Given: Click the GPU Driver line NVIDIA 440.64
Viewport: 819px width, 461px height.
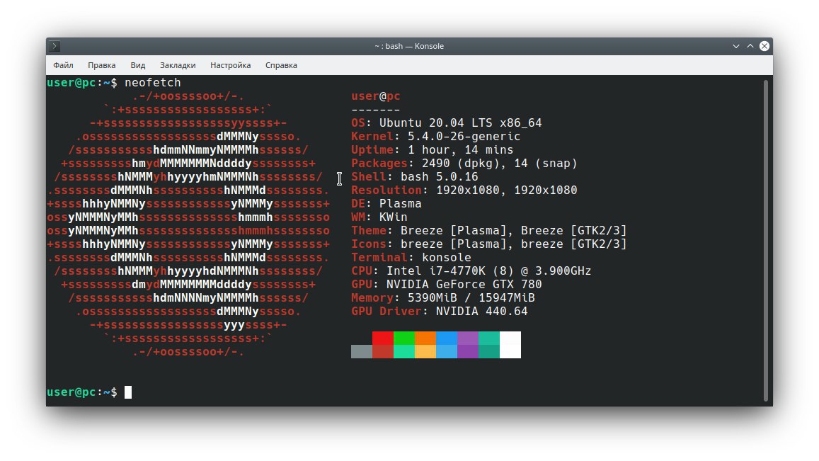Looking at the screenshot, I should [440, 312].
